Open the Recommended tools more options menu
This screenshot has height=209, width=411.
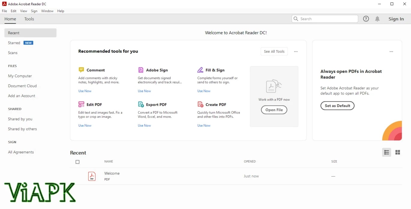click(296, 51)
